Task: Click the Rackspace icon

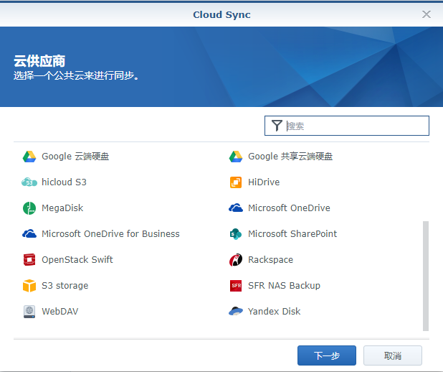Action: pos(236,260)
